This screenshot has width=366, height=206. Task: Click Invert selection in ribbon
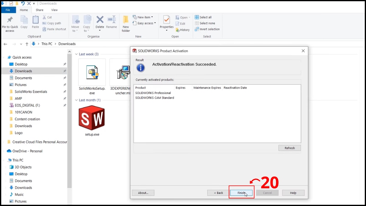point(207,29)
